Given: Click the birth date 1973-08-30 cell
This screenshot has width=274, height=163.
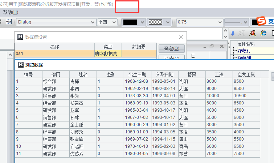Looking at the screenshot, I should click(x=138, y=96).
